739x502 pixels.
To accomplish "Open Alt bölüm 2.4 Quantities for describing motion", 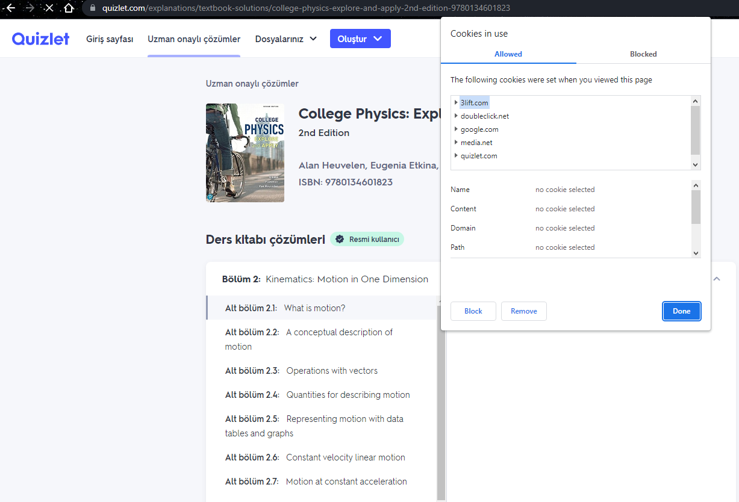I will pos(322,395).
